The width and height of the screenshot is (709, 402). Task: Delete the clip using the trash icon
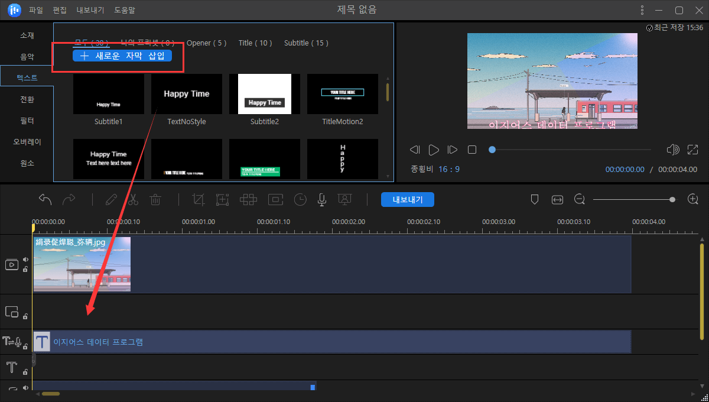[x=155, y=199]
